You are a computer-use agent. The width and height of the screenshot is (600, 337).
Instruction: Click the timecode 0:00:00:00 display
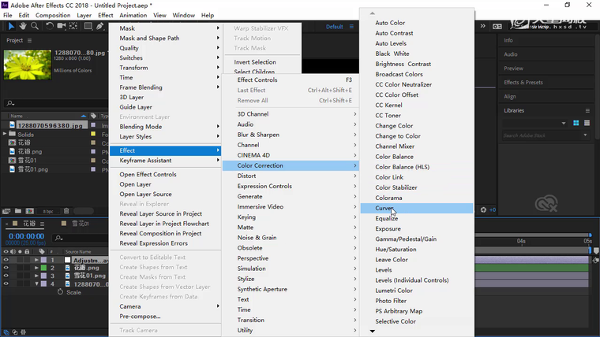click(24, 236)
